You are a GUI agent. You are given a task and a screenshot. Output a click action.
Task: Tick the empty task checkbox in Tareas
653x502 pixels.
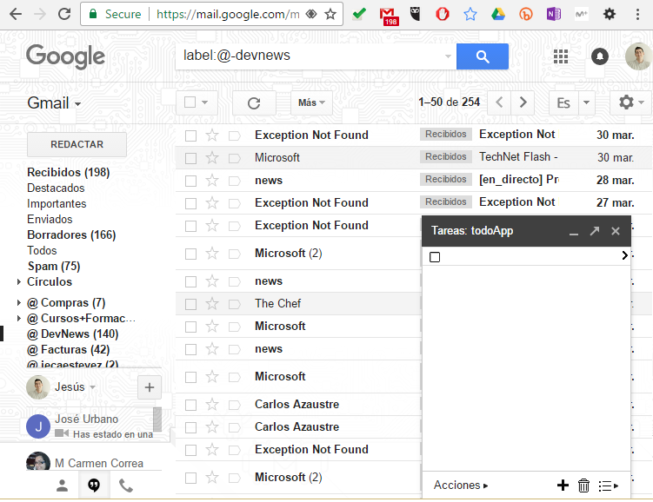435,257
